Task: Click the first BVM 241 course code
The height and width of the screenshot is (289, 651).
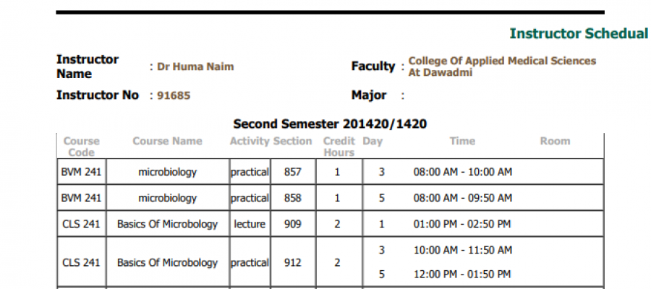Action: (81, 172)
